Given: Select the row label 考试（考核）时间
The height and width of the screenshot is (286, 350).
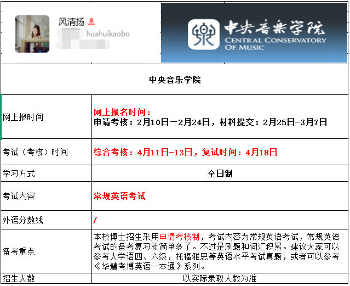Looking at the screenshot, I should tap(35, 152).
